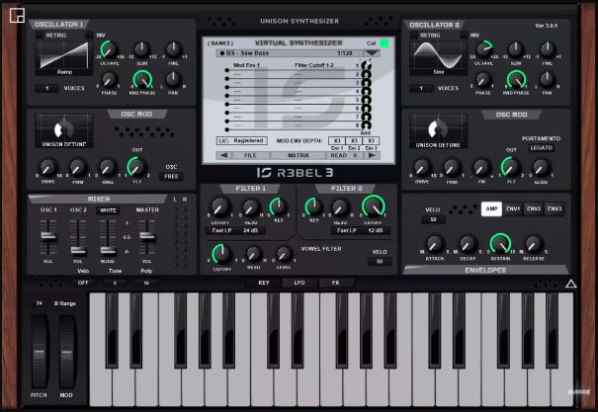
Task: Select the ENV2 tab
Action: click(x=534, y=208)
